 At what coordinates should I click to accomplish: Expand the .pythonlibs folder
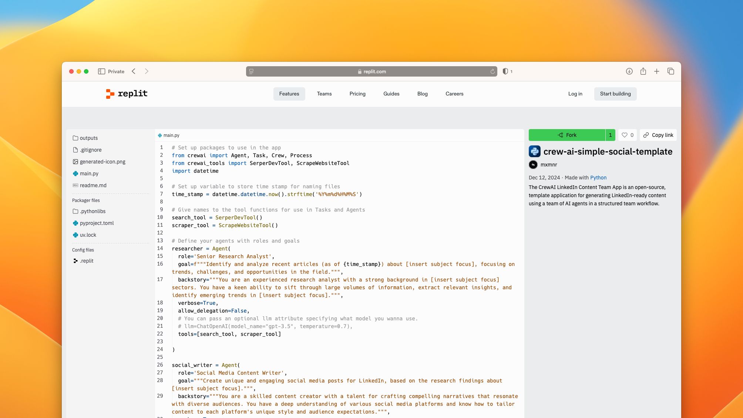point(92,211)
